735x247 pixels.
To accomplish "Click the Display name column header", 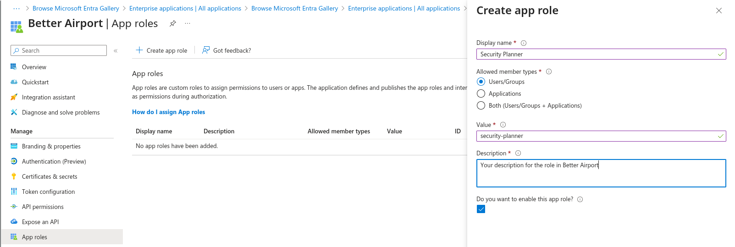I will point(154,131).
